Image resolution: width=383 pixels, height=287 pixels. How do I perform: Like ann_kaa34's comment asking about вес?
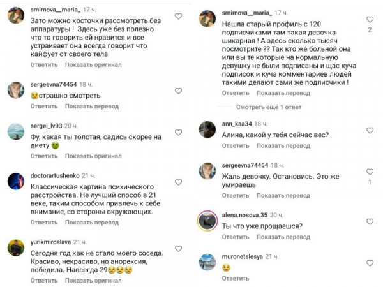(x=370, y=130)
